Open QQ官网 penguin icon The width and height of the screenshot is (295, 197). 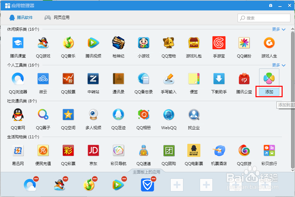click(x=18, y=114)
